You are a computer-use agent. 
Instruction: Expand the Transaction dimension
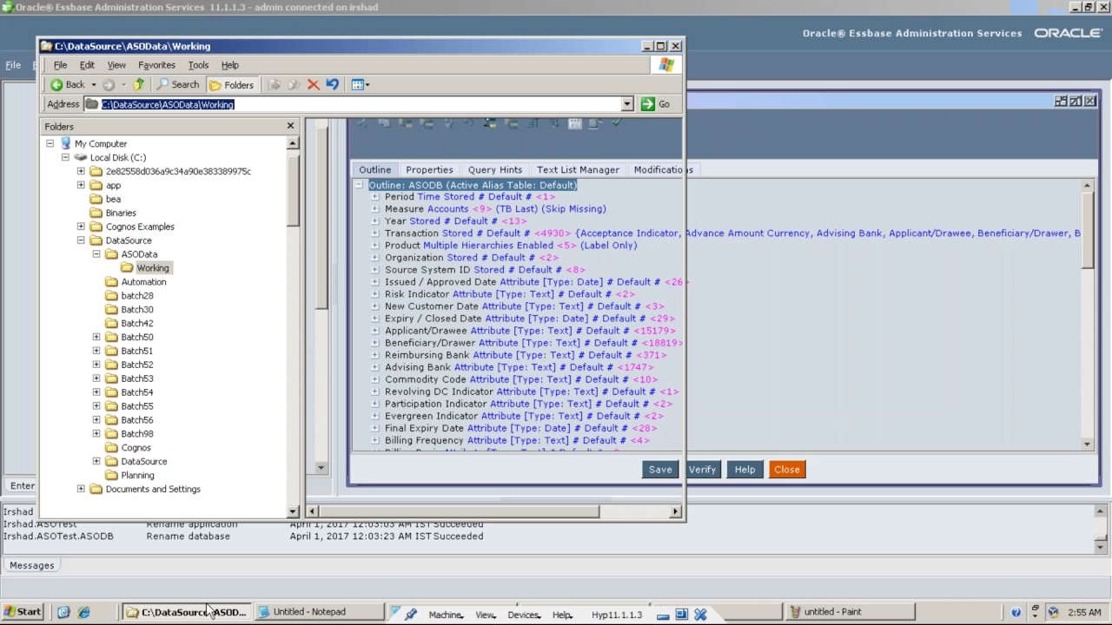375,234
